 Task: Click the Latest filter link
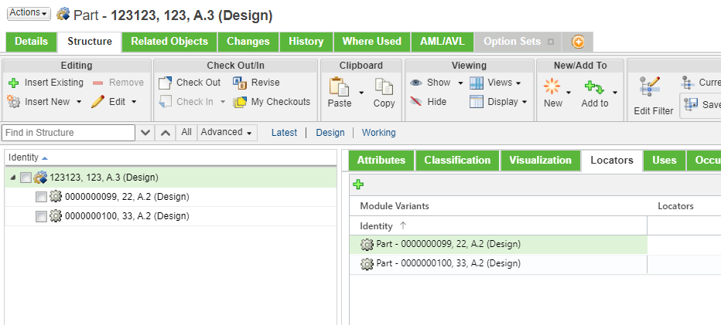[x=284, y=133]
